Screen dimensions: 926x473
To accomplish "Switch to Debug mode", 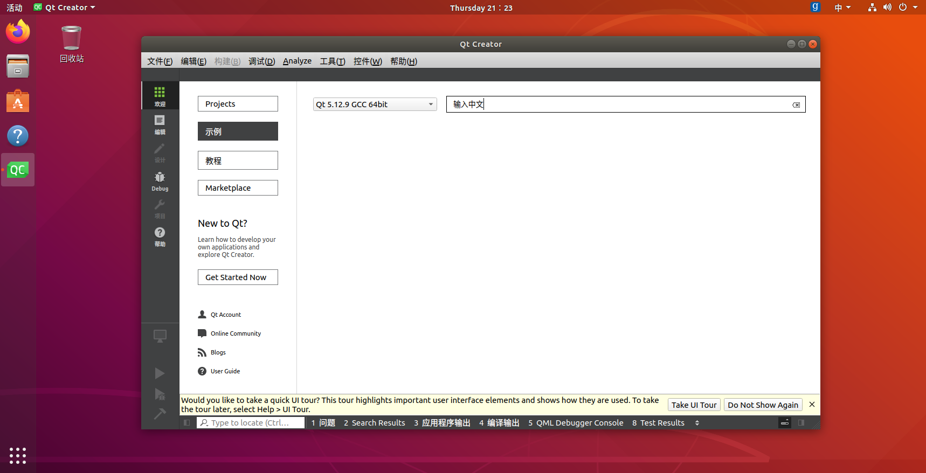I will click(160, 180).
